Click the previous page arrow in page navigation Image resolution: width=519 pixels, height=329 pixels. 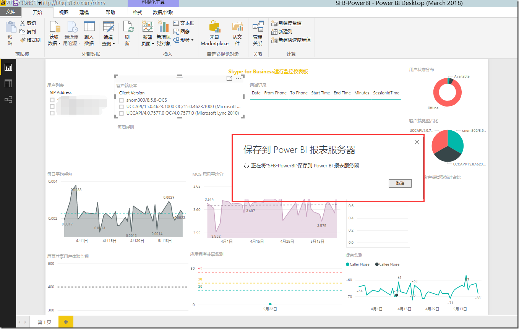[x=20, y=323]
